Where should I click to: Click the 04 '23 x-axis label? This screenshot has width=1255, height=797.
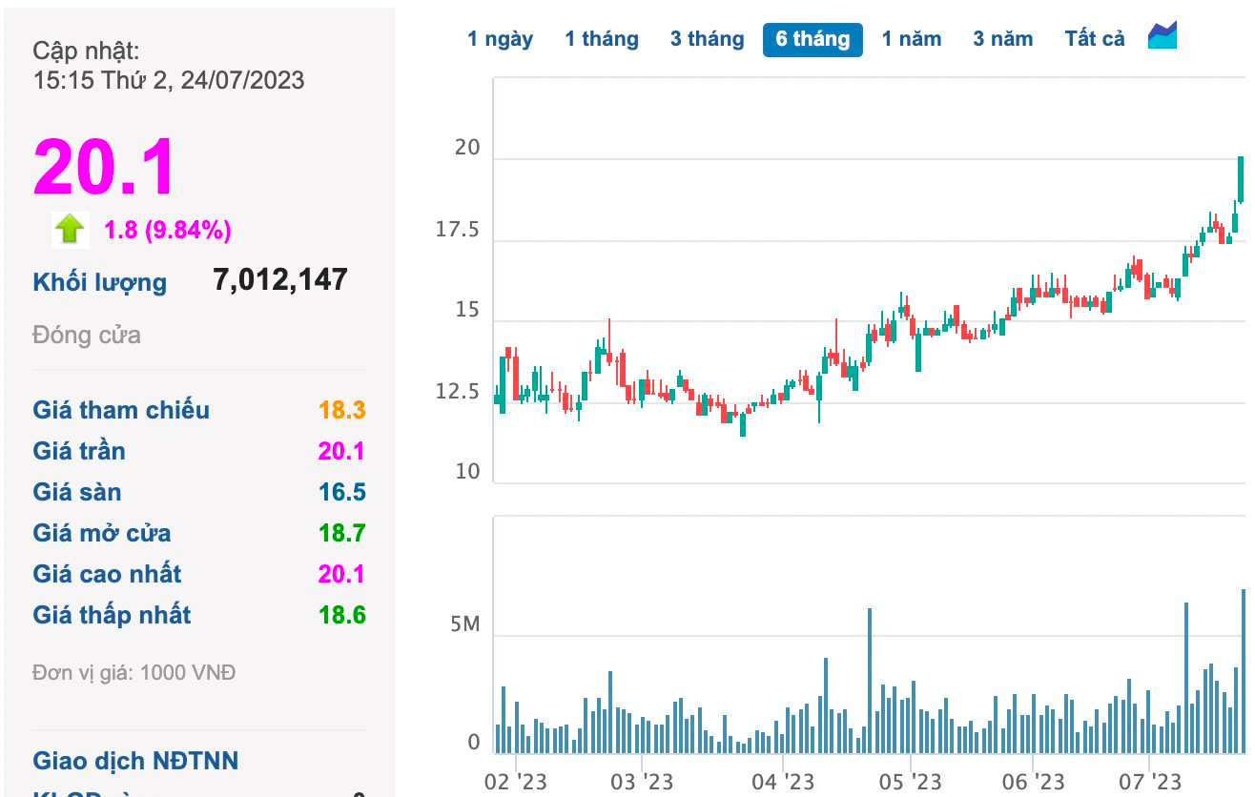(x=783, y=783)
